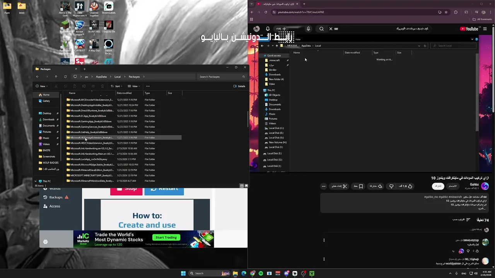Open a new Chrome tab

point(304,4)
